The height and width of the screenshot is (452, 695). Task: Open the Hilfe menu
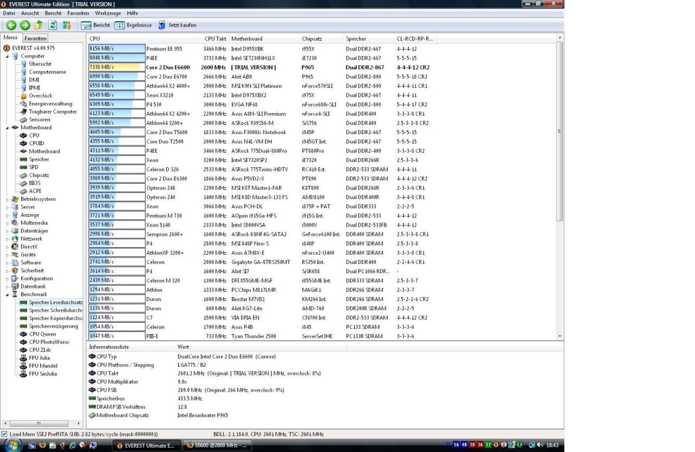point(132,13)
